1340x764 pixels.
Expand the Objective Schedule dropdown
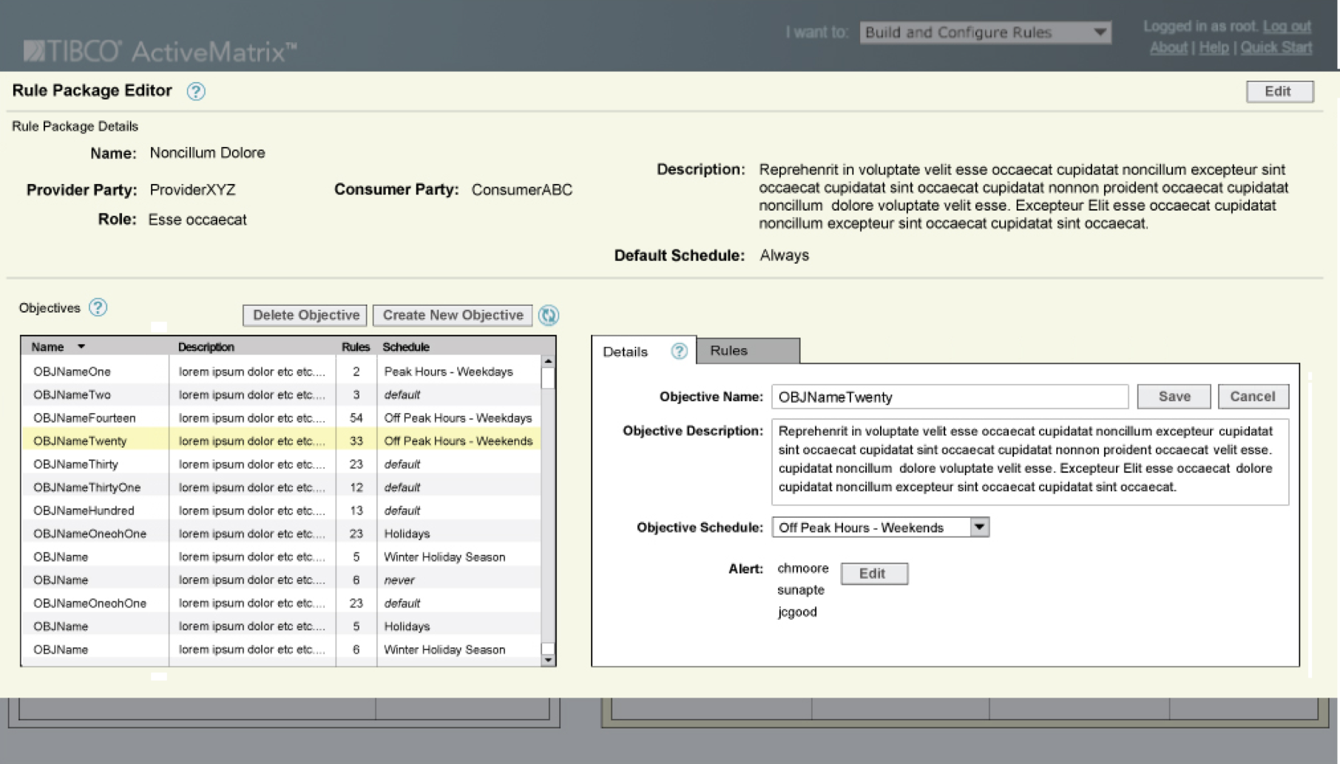(x=979, y=527)
